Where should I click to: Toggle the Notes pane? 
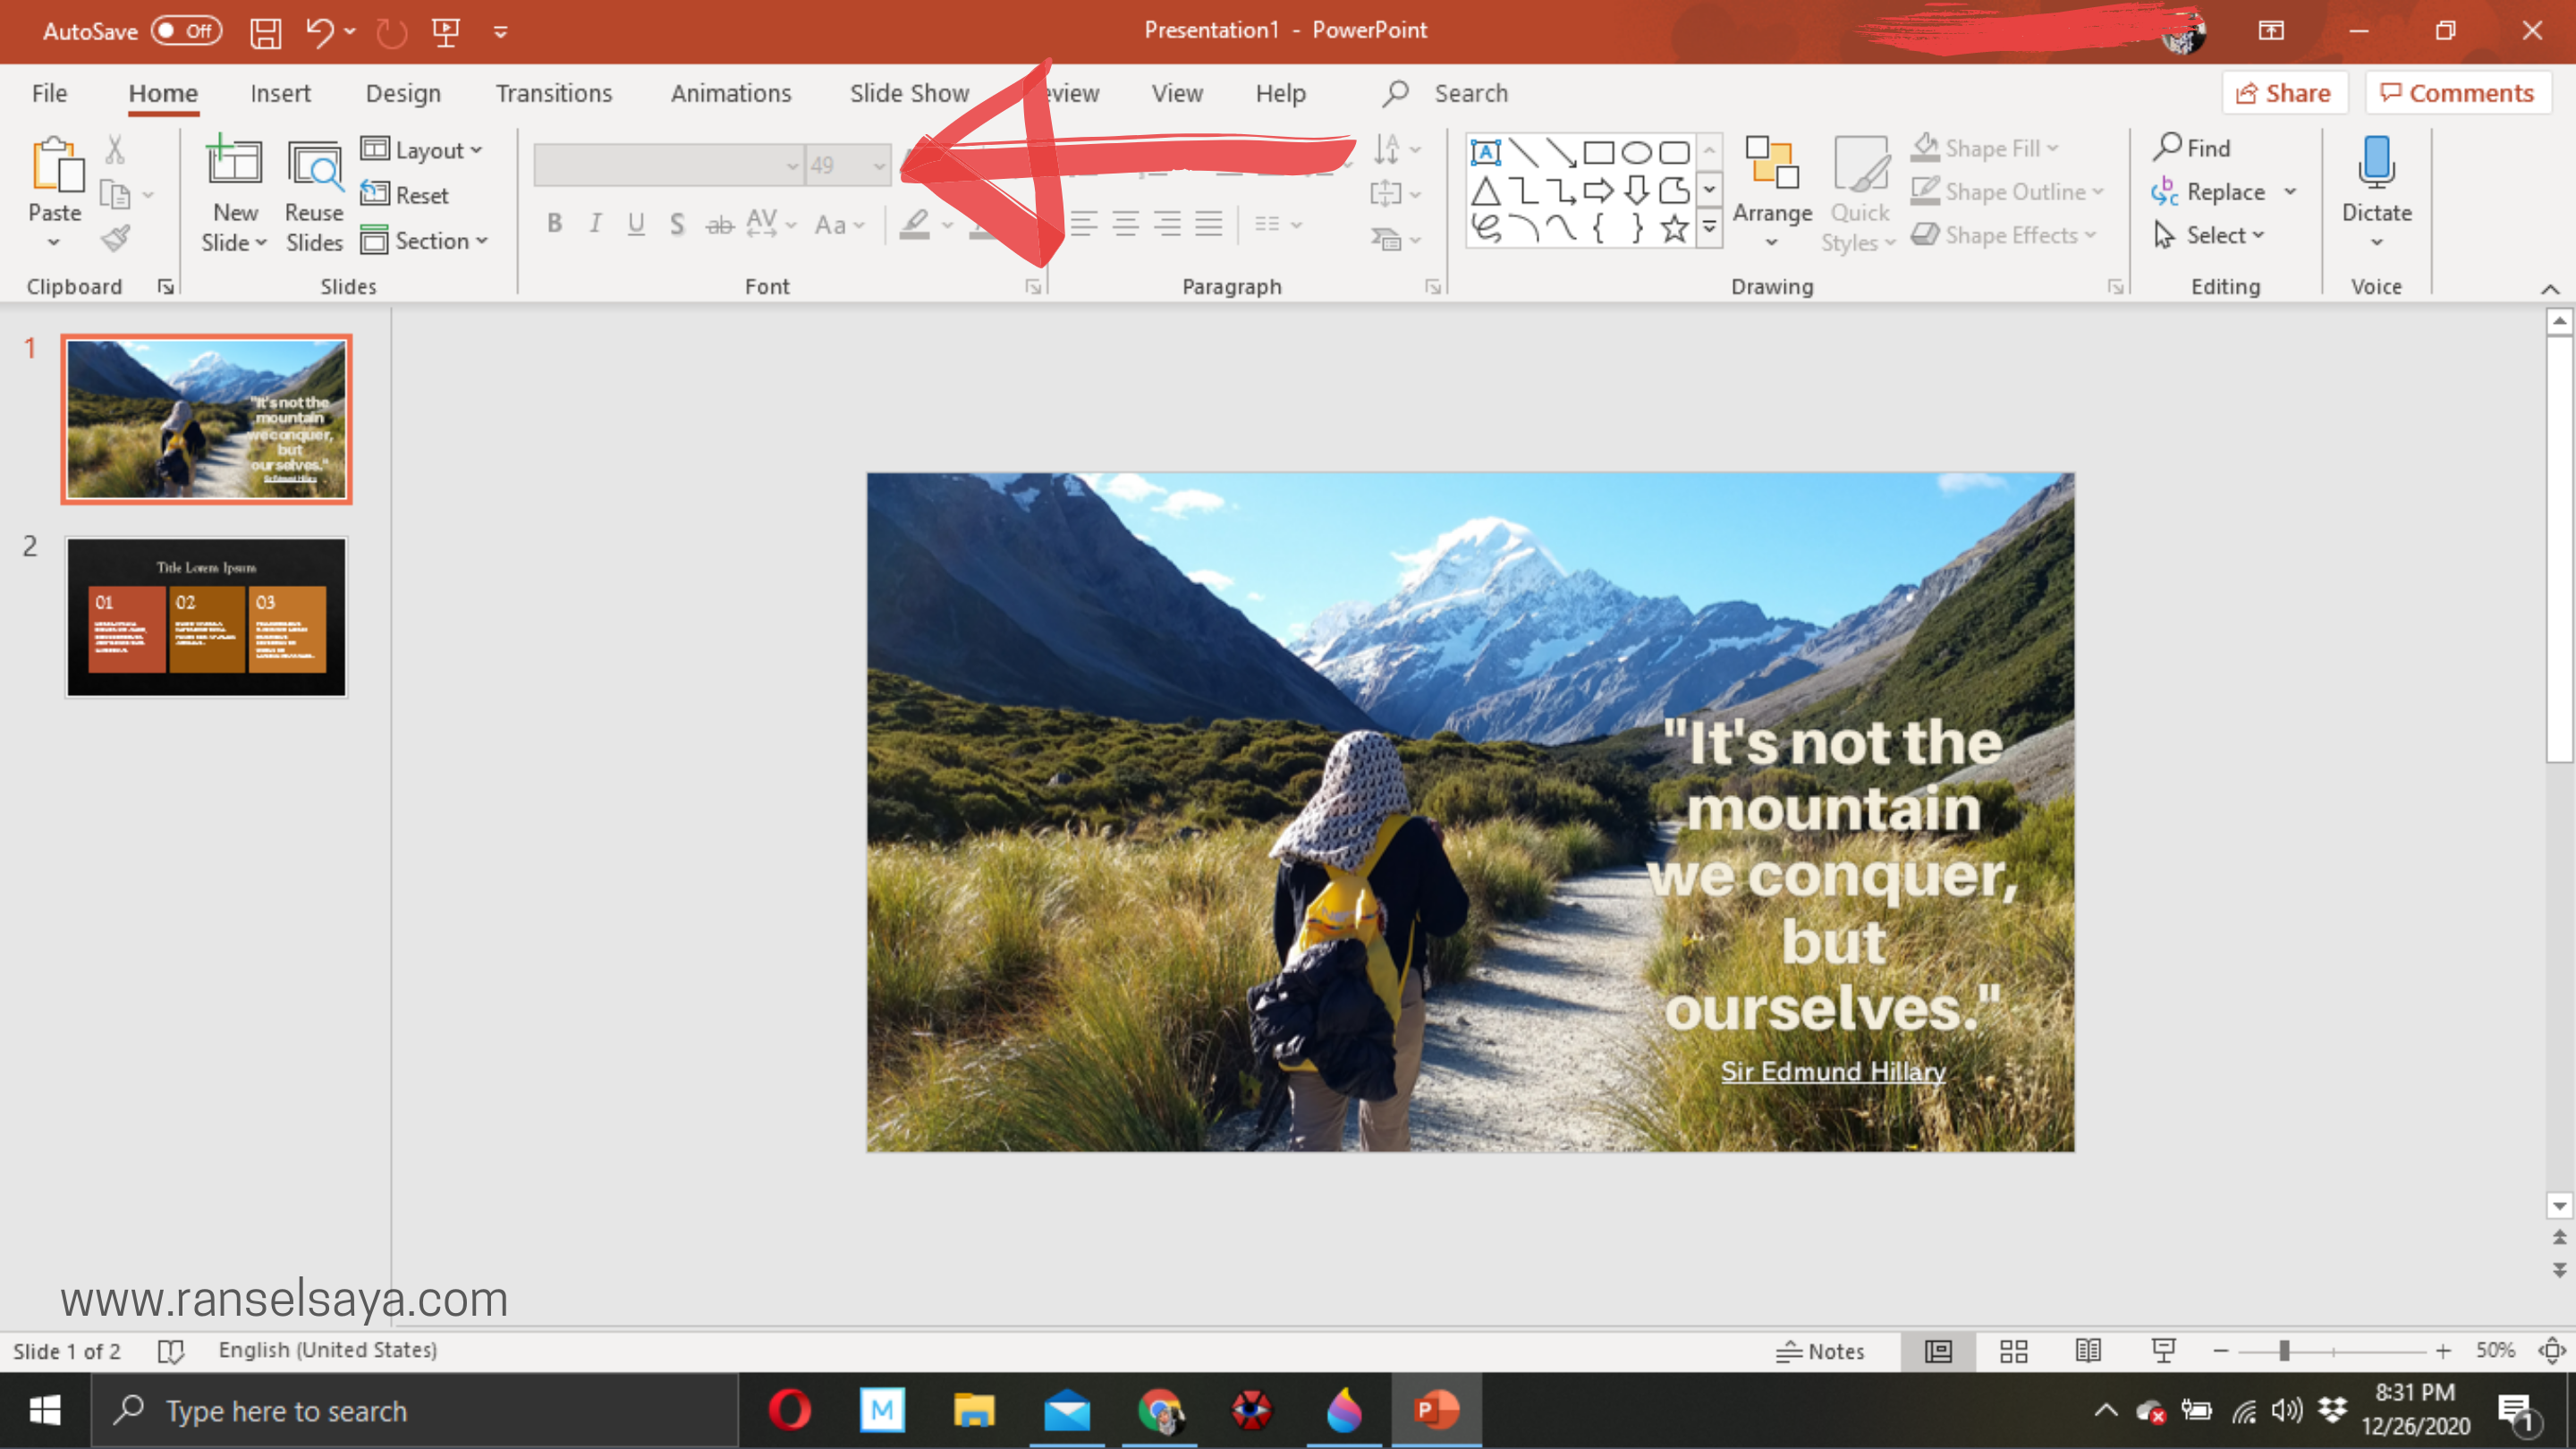tap(1820, 1351)
